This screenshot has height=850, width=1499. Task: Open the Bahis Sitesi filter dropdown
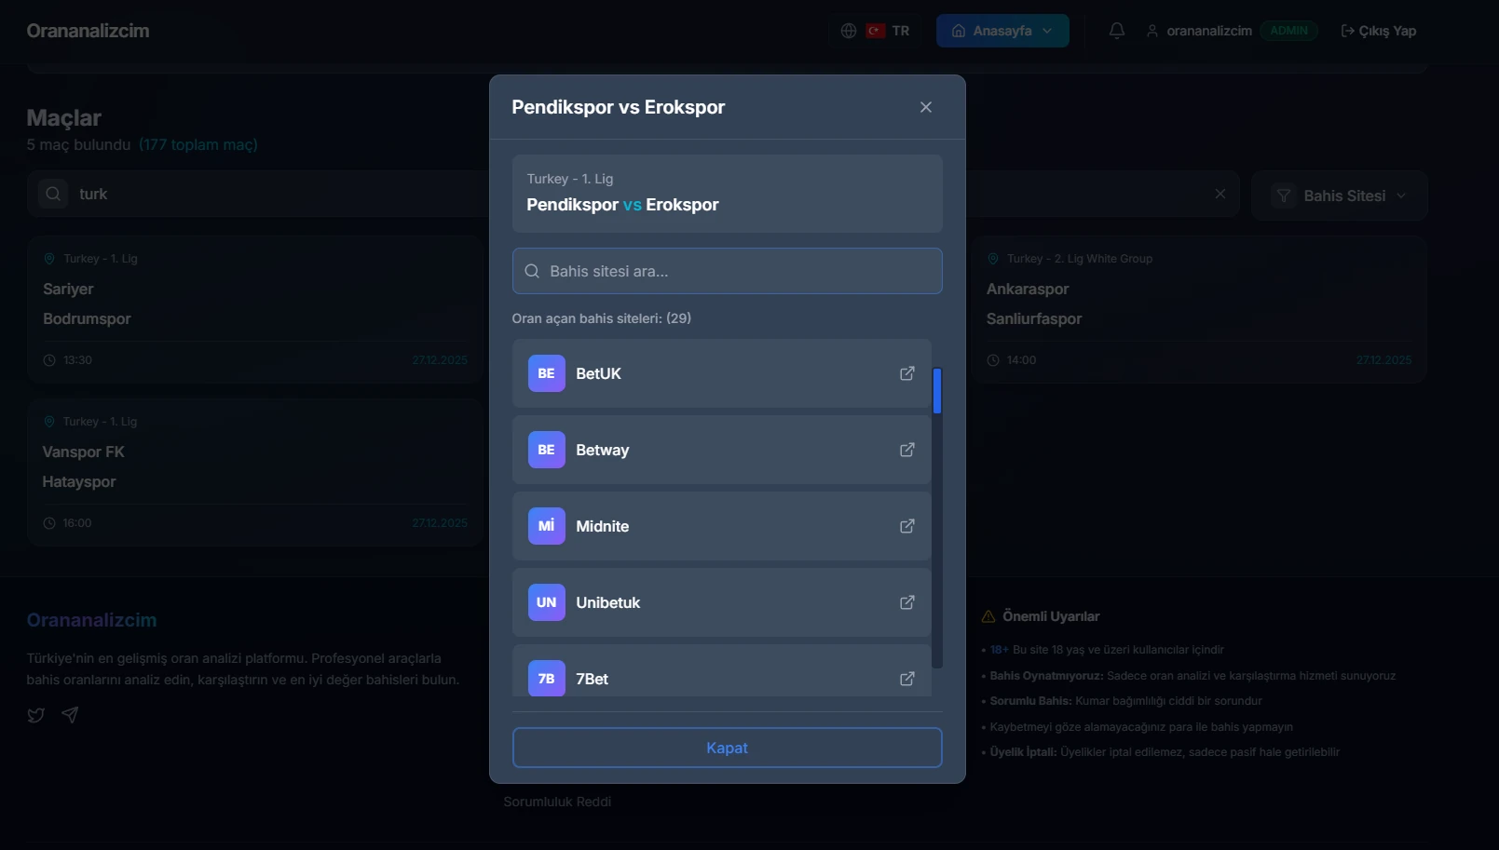(x=1339, y=196)
